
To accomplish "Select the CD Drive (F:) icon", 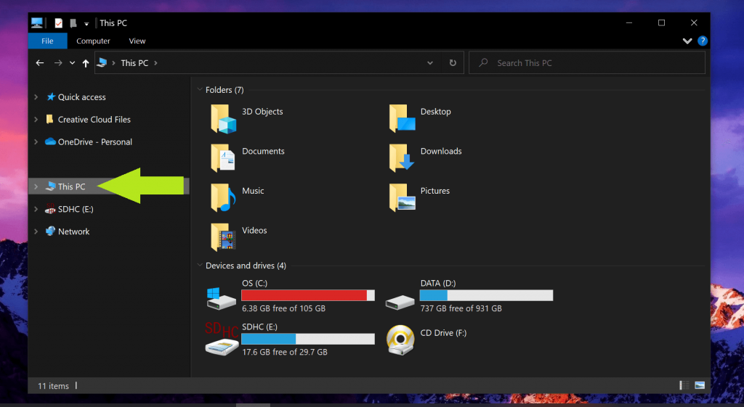I will pos(400,339).
